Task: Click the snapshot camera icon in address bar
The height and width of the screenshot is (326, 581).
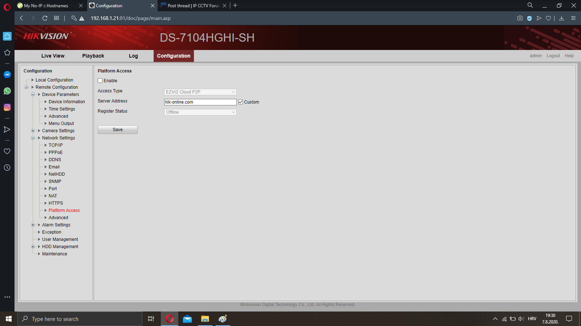Action: (520, 18)
